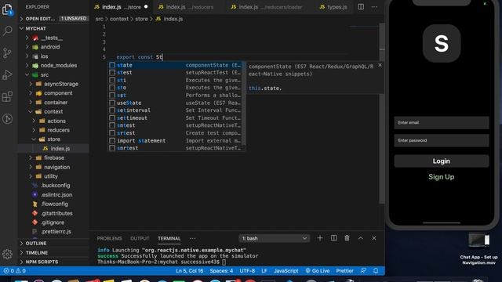Maximize the panel with the up chevron
Viewport: 502px width, 282px height.
click(x=361, y=238)
